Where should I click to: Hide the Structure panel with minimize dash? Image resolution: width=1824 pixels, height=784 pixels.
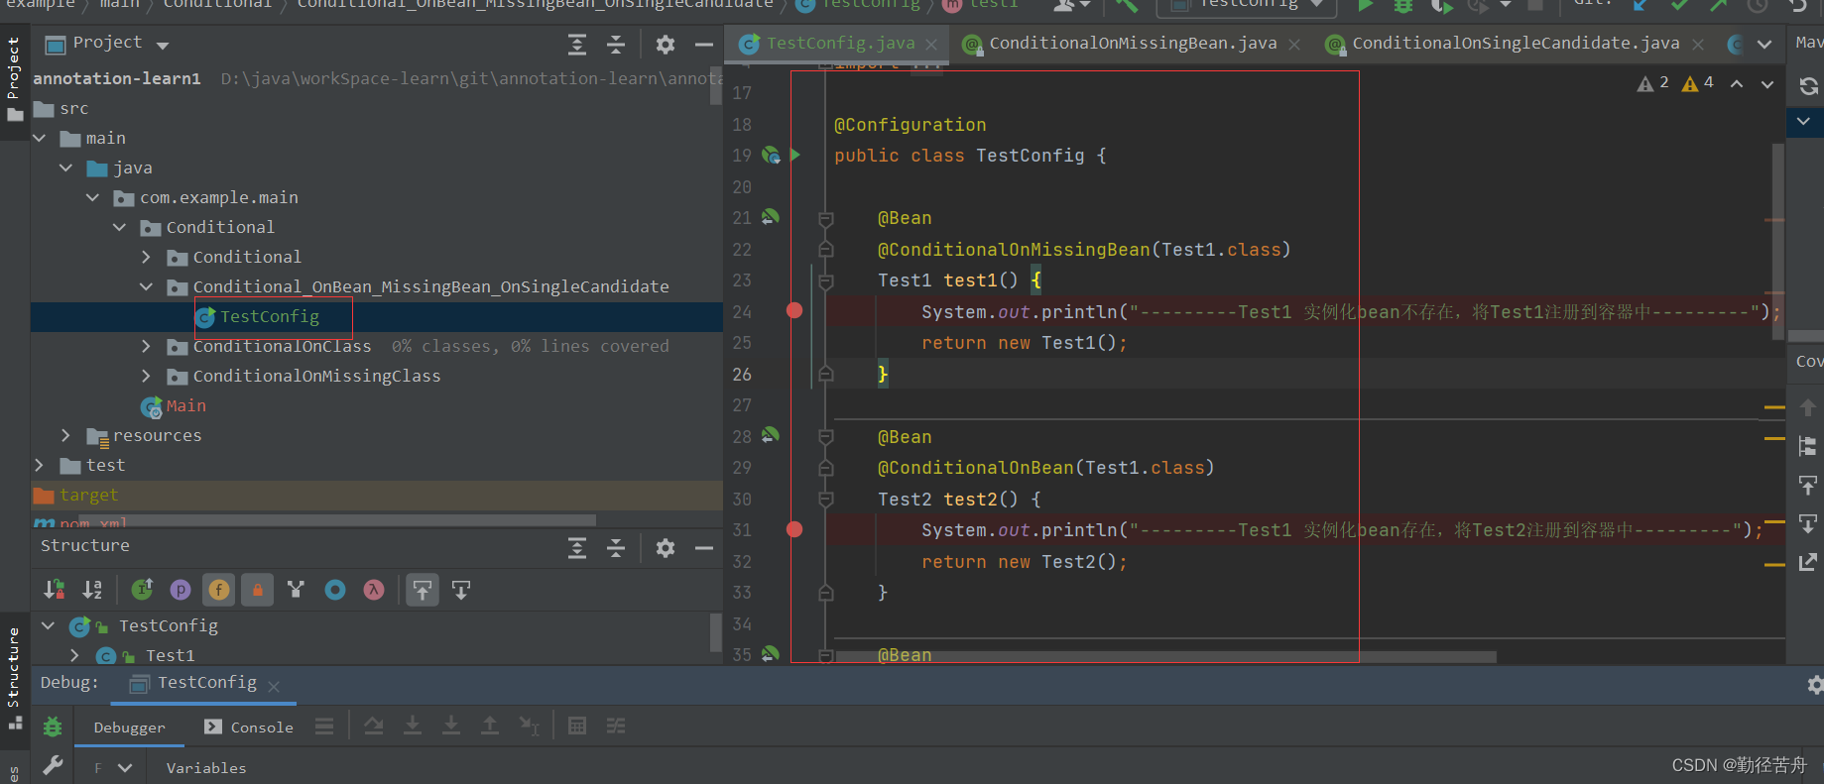coord(704,548)
